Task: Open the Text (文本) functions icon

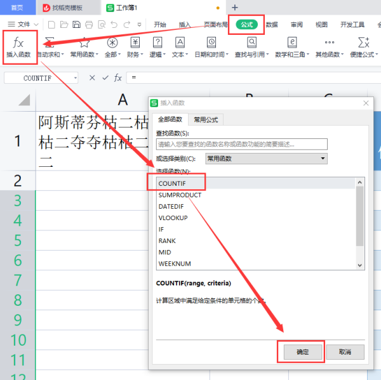Action: pos(180,43)
